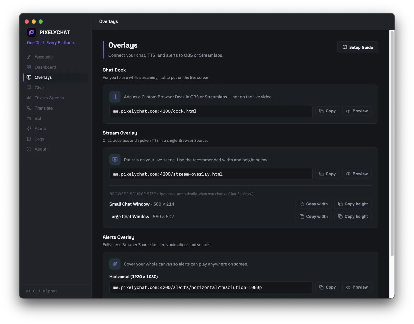414x324 pixels.
Task: Copy height of Small Chat Window
Action: tap(353, 204)
